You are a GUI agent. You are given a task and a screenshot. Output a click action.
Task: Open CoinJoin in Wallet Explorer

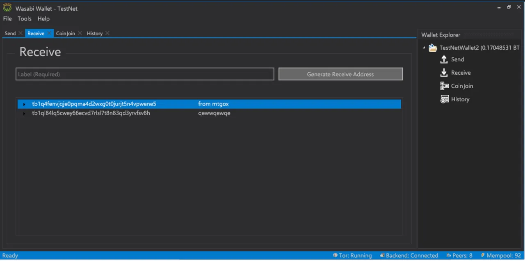coord(462,86)
